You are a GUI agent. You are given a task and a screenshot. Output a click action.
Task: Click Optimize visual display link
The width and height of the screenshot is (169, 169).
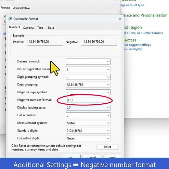(x=133, y=49)
